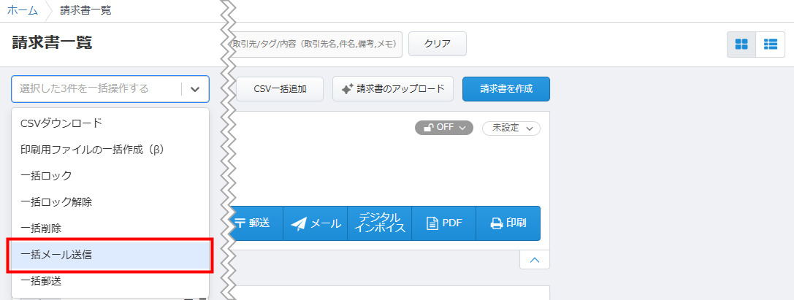Click the 請求書を作成 button

505,89
